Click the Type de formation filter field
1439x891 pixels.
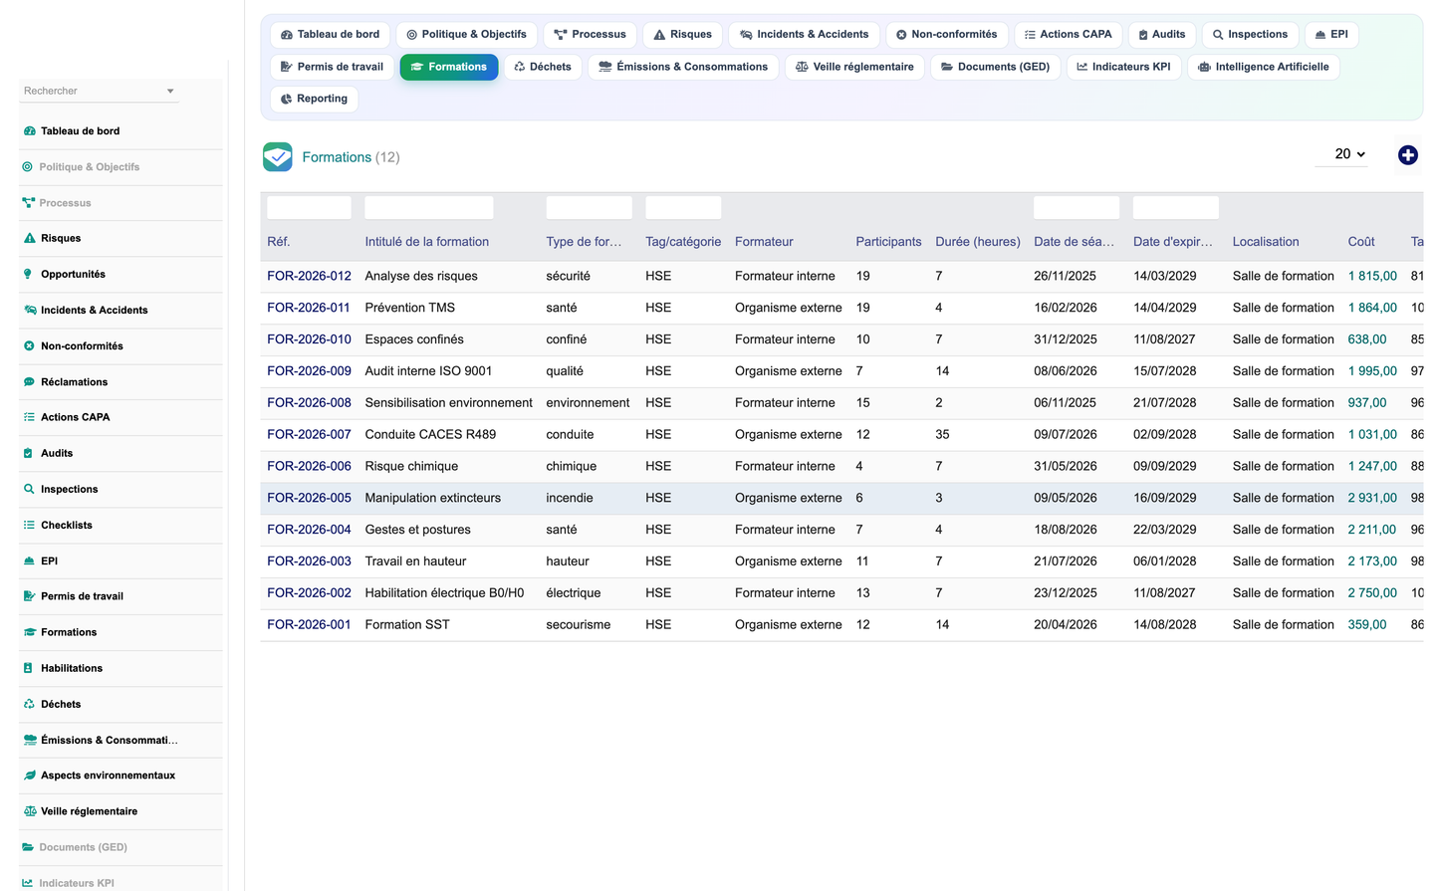coord(590,208)
